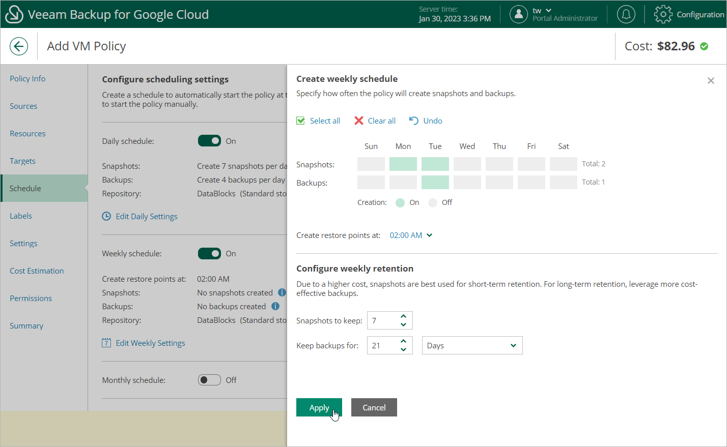Click the Clear all link text
The image size is (727, 447).
[x=382, y=121]
